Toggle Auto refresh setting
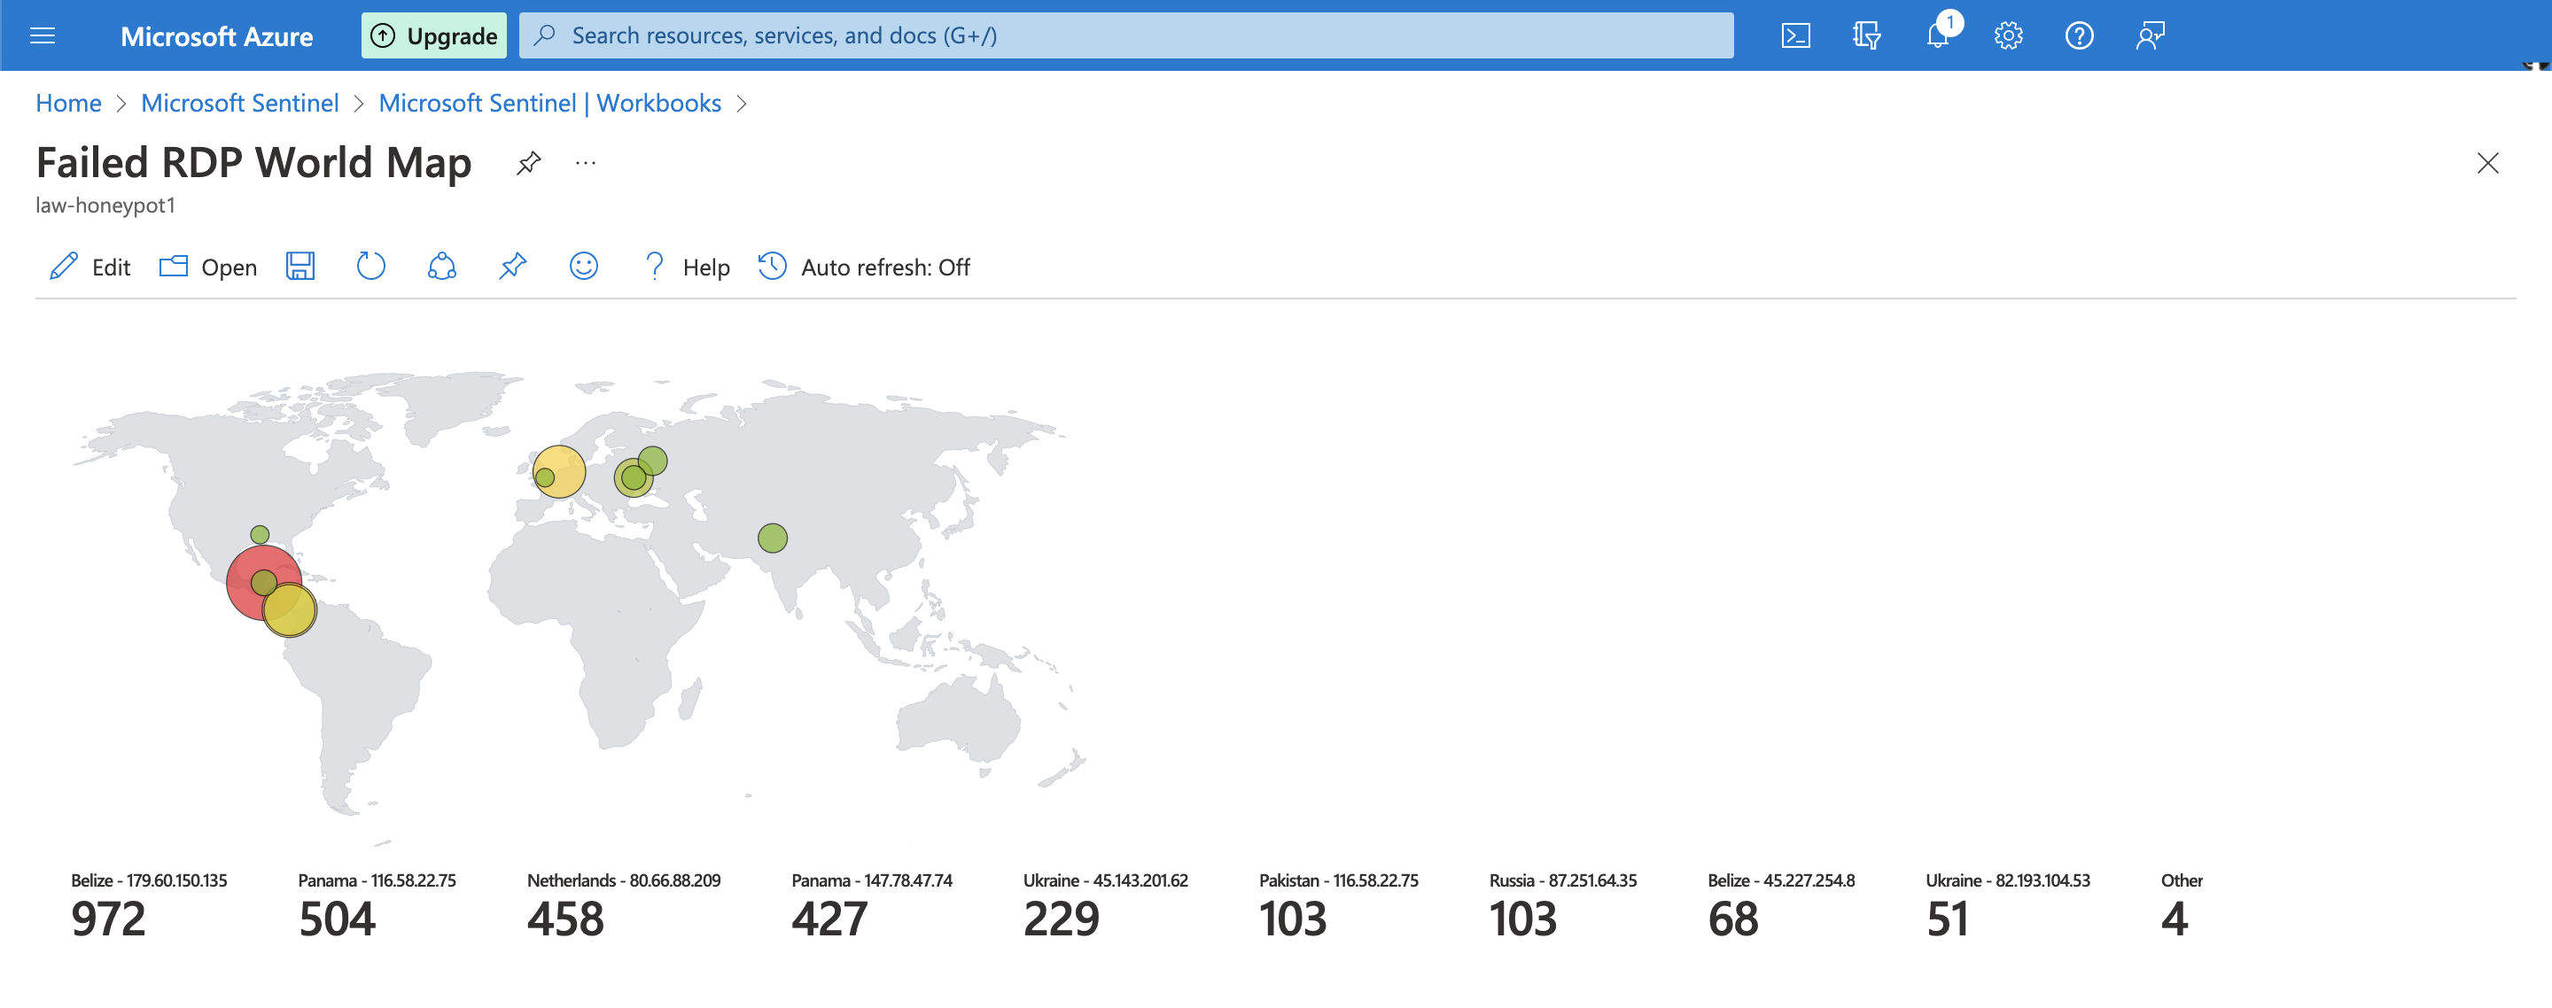The height and width of the screenshot is (1008, 2552). point(863,266)
